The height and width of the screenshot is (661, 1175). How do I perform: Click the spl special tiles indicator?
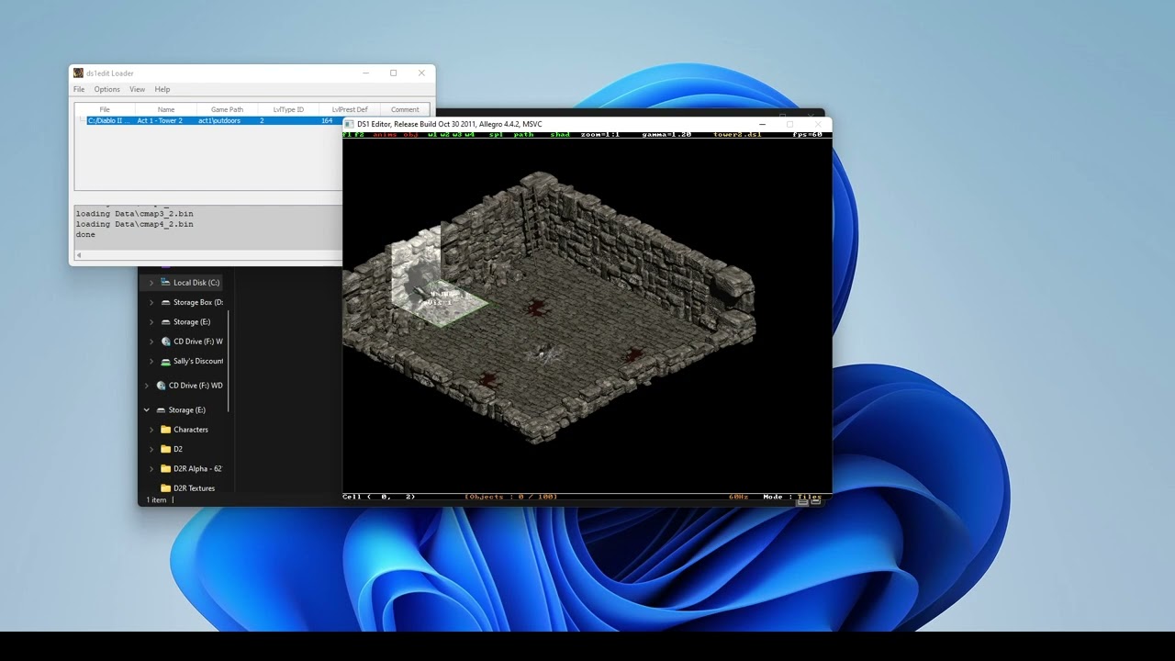pyautogui.click(x=496, y=135)
